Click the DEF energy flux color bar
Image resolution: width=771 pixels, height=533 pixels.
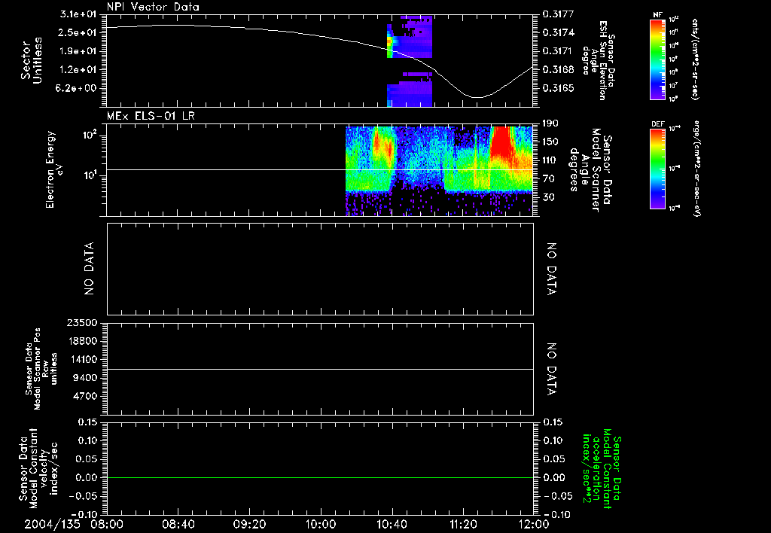coord(658,168)
